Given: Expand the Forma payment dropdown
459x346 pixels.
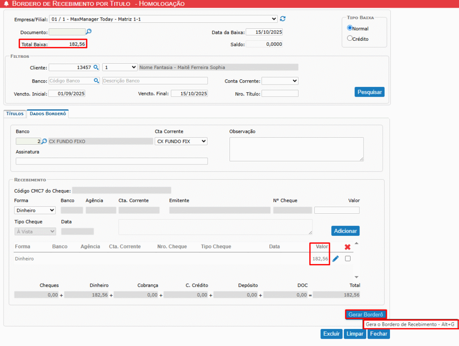Looking at the screenshot, I should point(35,210).
